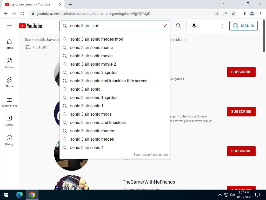This screenshot has height=200, width=266.
Task: Open TheGamerWithNoFriends channel title
Action: click(149, 182)
